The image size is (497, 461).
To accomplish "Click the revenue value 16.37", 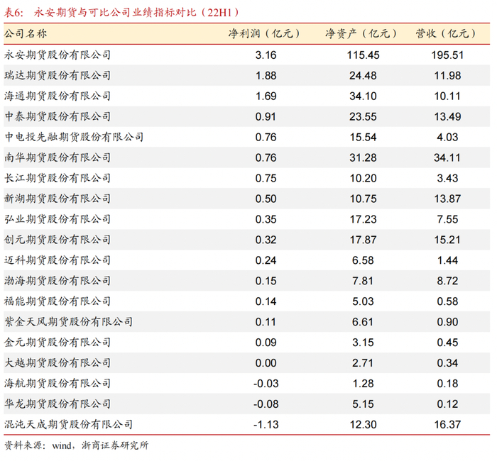I will click(447, 425).
